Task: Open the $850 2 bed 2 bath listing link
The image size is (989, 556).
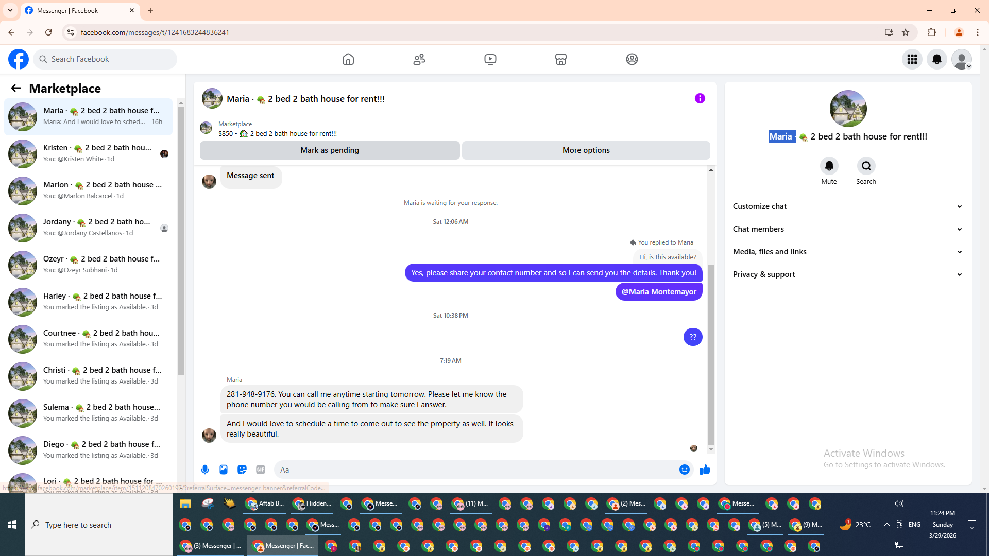Action: point(278,134)
